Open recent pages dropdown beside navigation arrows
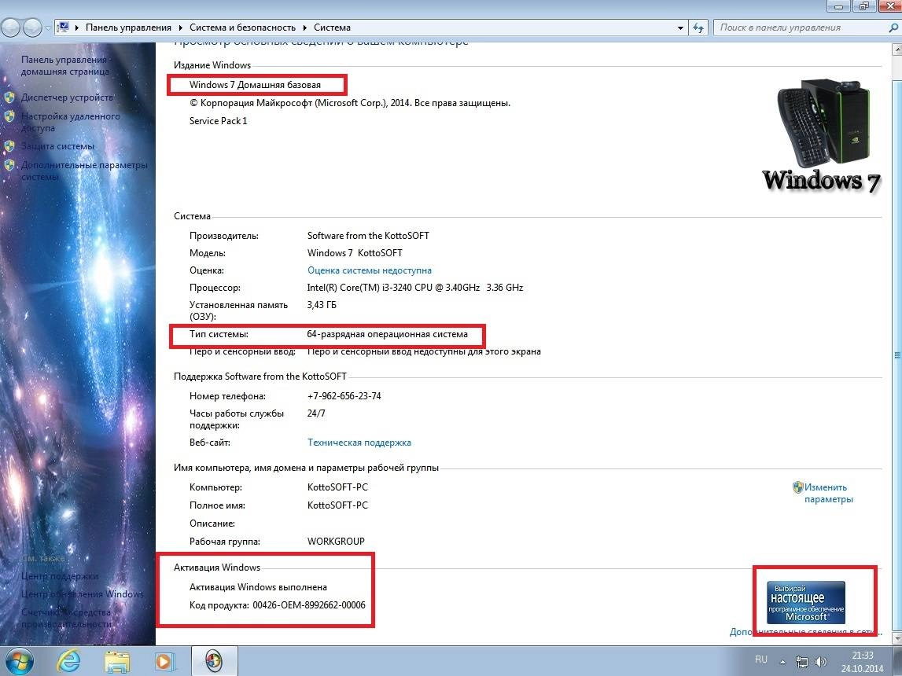The height and width of the screenshot is (676, 902). pyautogui.click(x=48, y=28)
